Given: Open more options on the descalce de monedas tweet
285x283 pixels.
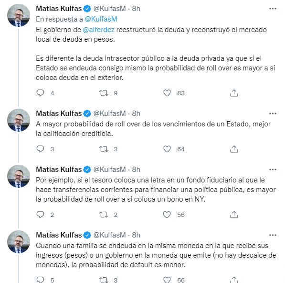Looking at the screenshot, I should [x=273, y=235].
